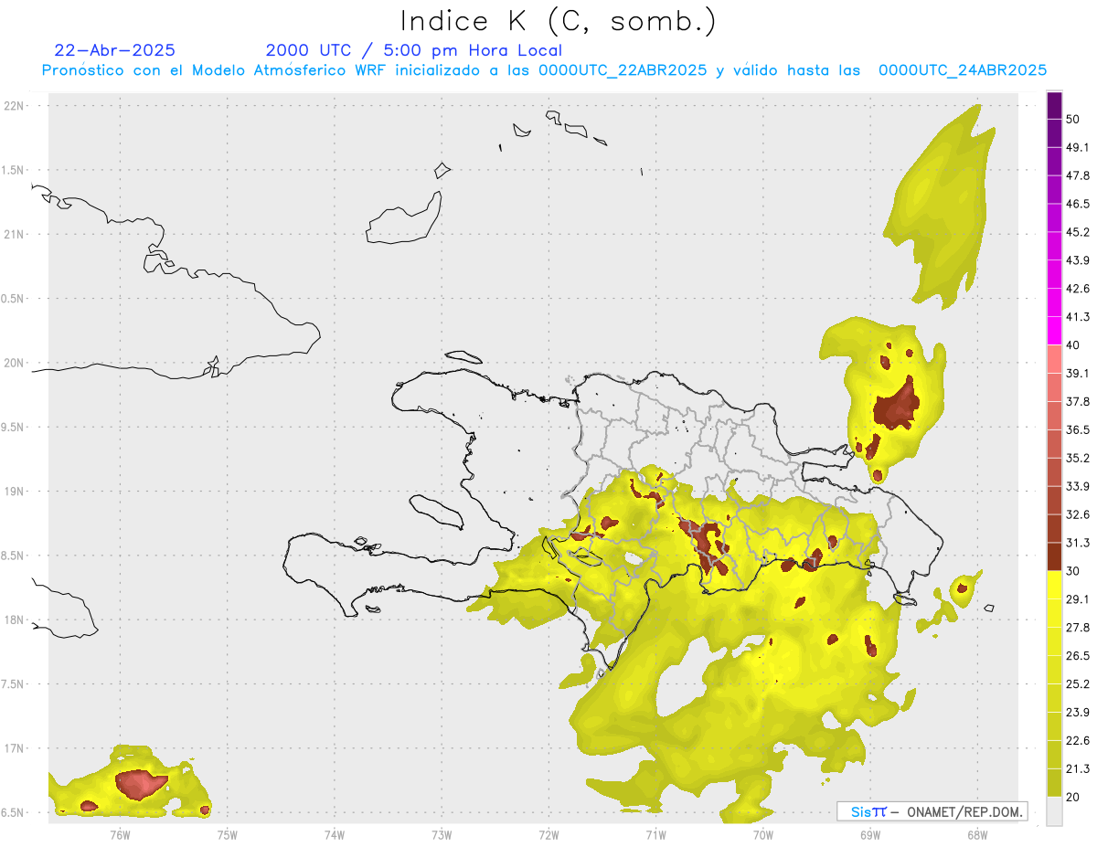
Task: Click the colorbar value "41.3"
Action: pyautogui.click(x=1078, y=317)
